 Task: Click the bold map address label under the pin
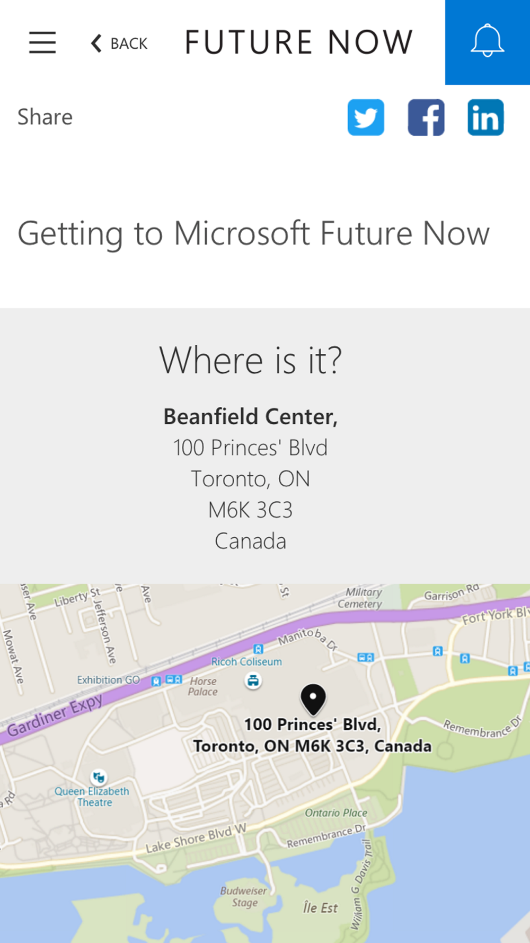[312, 735]
